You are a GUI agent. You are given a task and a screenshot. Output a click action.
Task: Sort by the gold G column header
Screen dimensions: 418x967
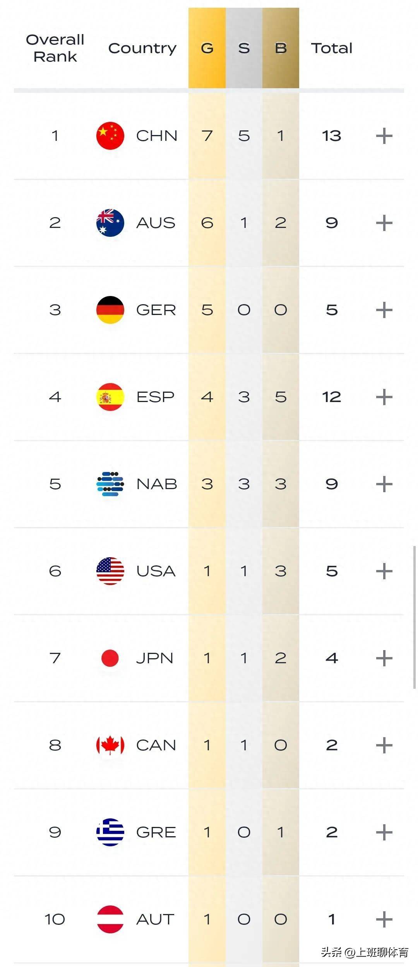point(207,48)
